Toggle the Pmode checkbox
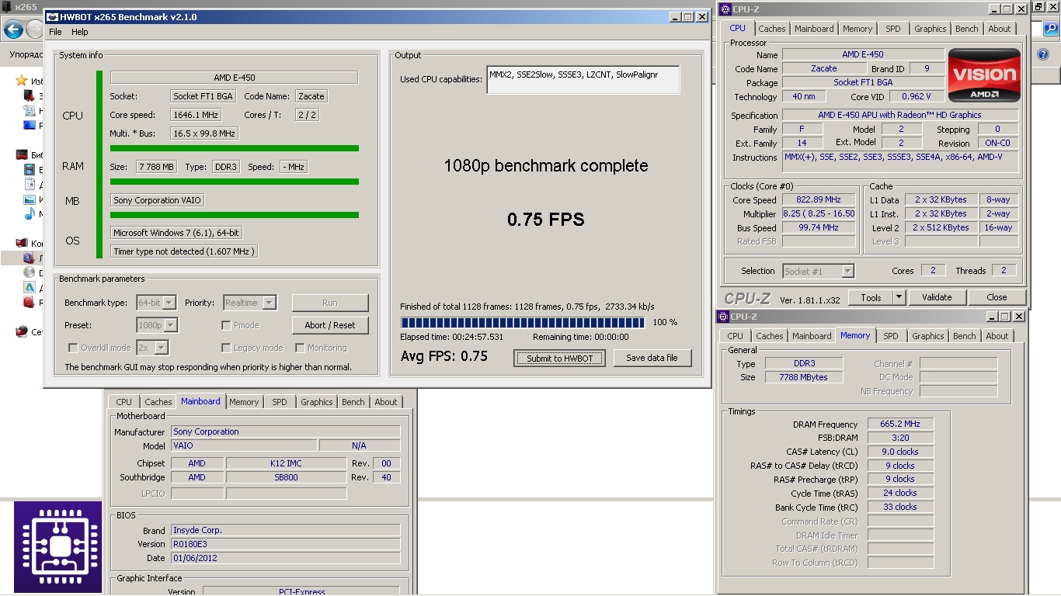 (x=226, y=325)
